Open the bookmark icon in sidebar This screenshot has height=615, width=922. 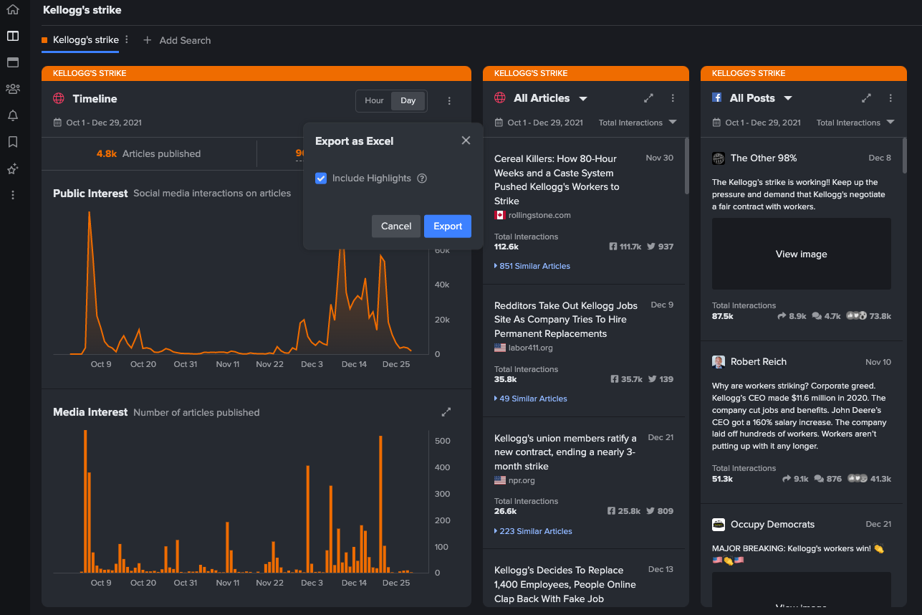[x=12, y=142]
